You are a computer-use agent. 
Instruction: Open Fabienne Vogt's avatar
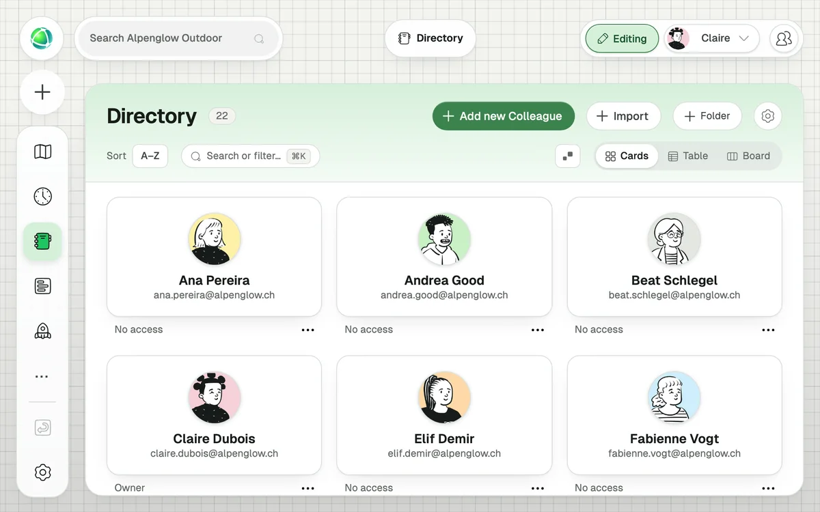674,397
